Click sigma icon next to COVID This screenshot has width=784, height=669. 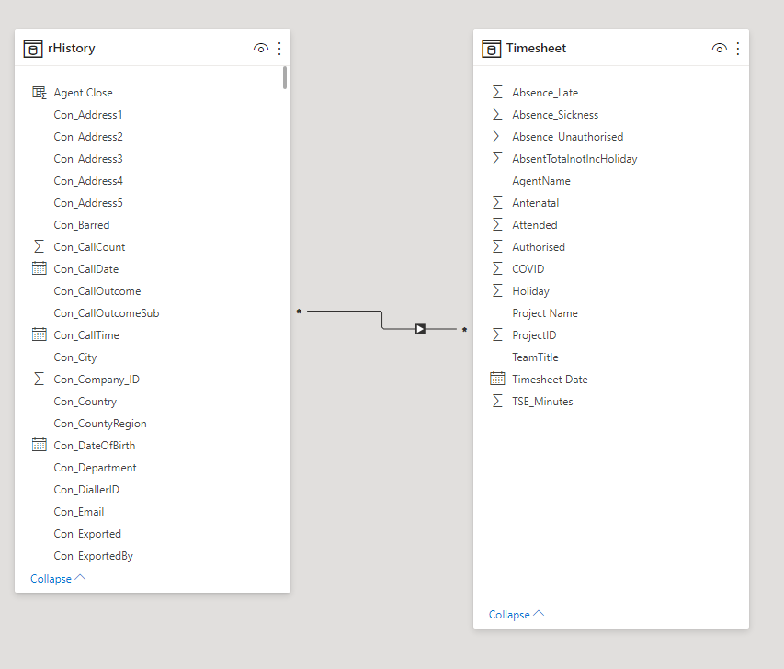[x=497, y=268]
